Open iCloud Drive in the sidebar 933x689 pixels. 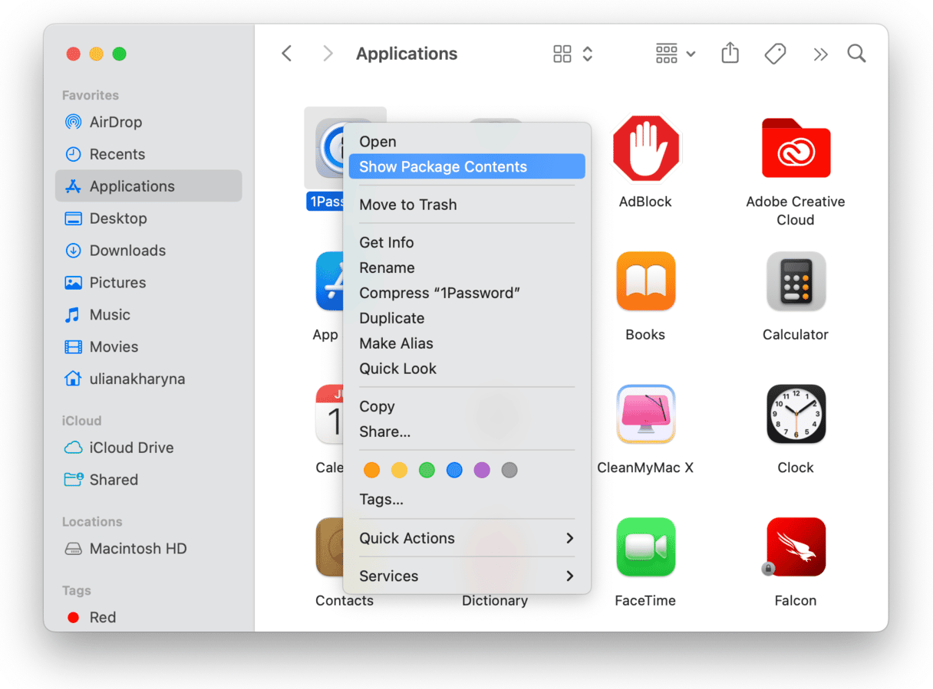point(149,448)
